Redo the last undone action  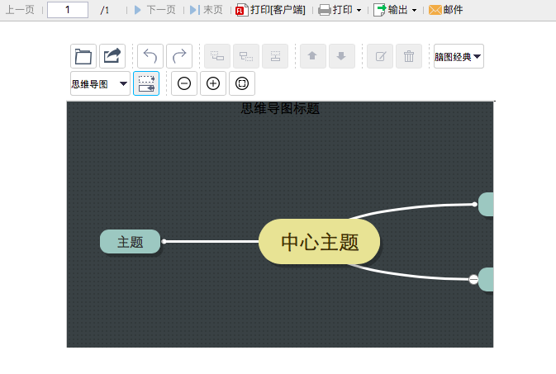(x=179, y=56)
